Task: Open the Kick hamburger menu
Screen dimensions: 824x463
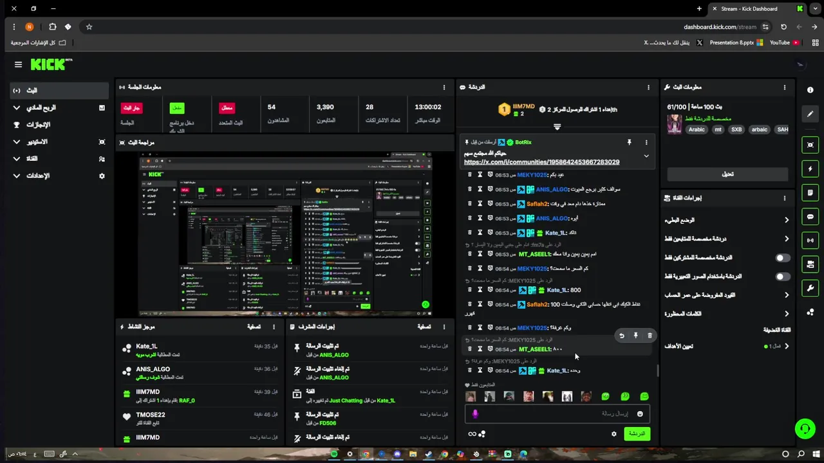Action: point(18,64)
